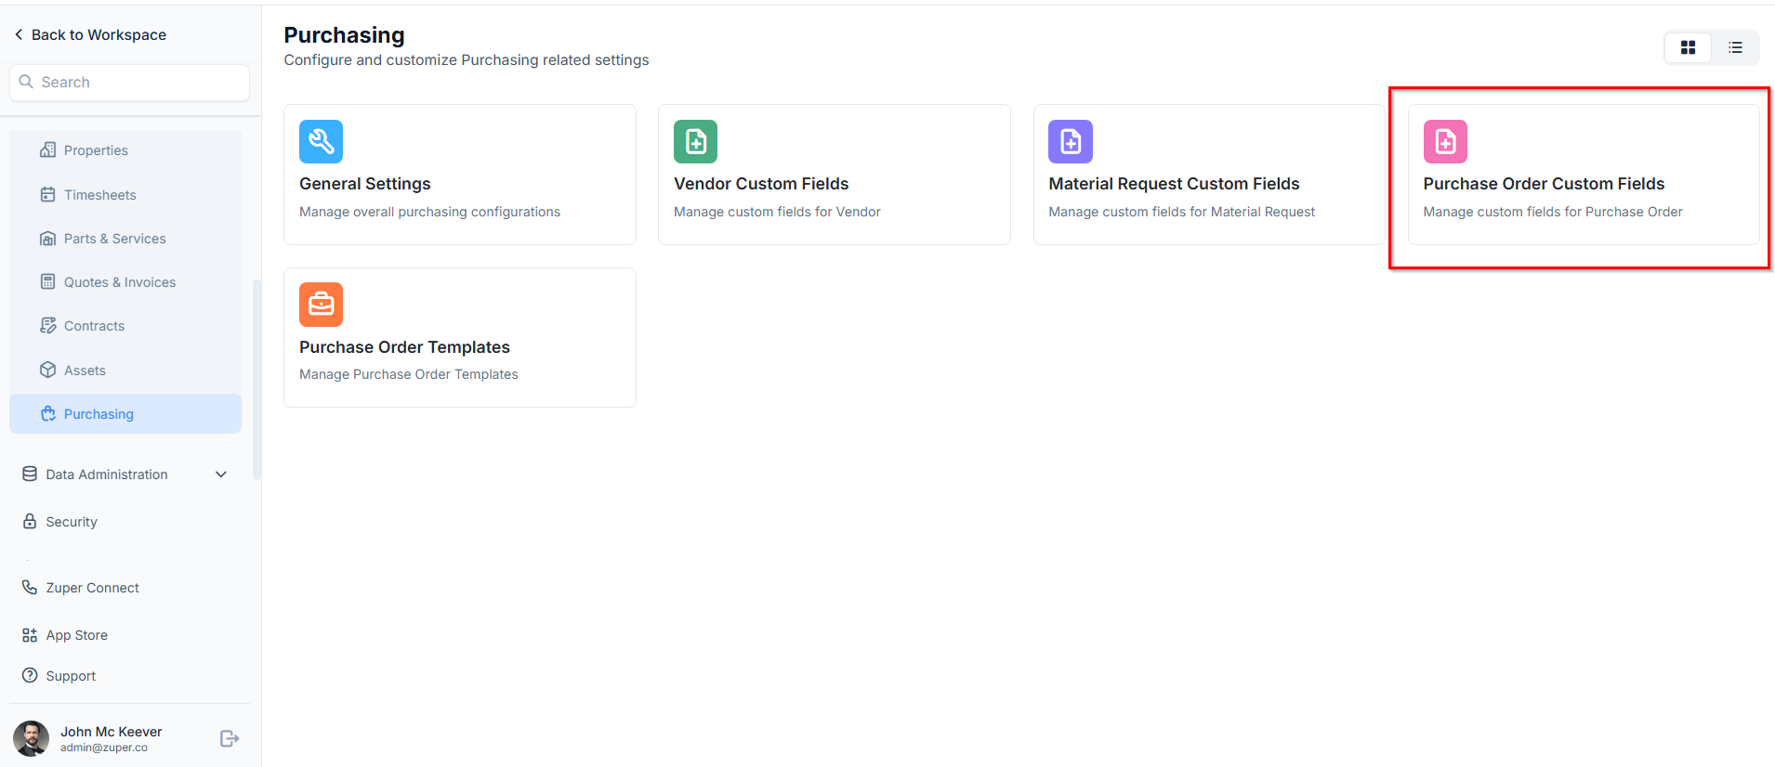Click the back arrow chevron icon
Image resolution: width=1775 pixels, height=767 pixels.
point(19,34)
